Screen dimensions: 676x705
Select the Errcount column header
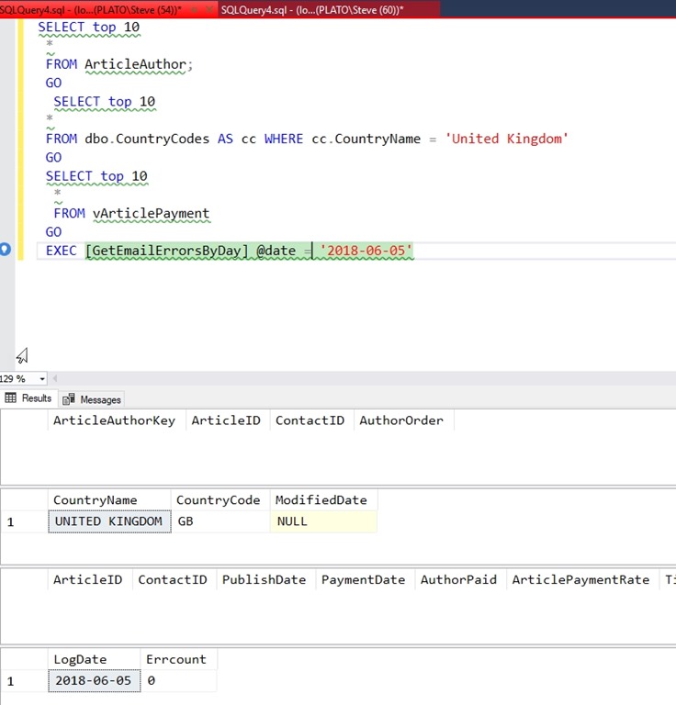pos(176,659)
